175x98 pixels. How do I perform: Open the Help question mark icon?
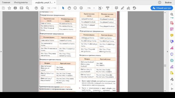(x=160, y=2)
